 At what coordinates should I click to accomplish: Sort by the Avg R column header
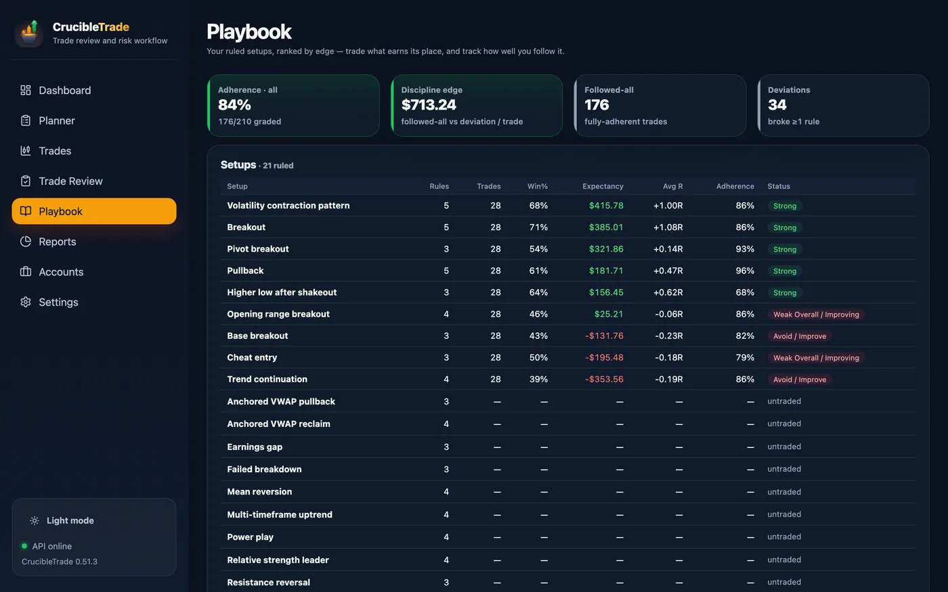(x=672, y=186)
